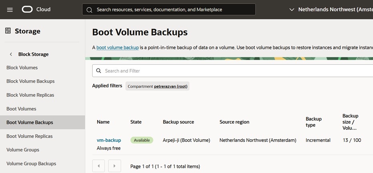Click the Applied filters label

[107, 86]
